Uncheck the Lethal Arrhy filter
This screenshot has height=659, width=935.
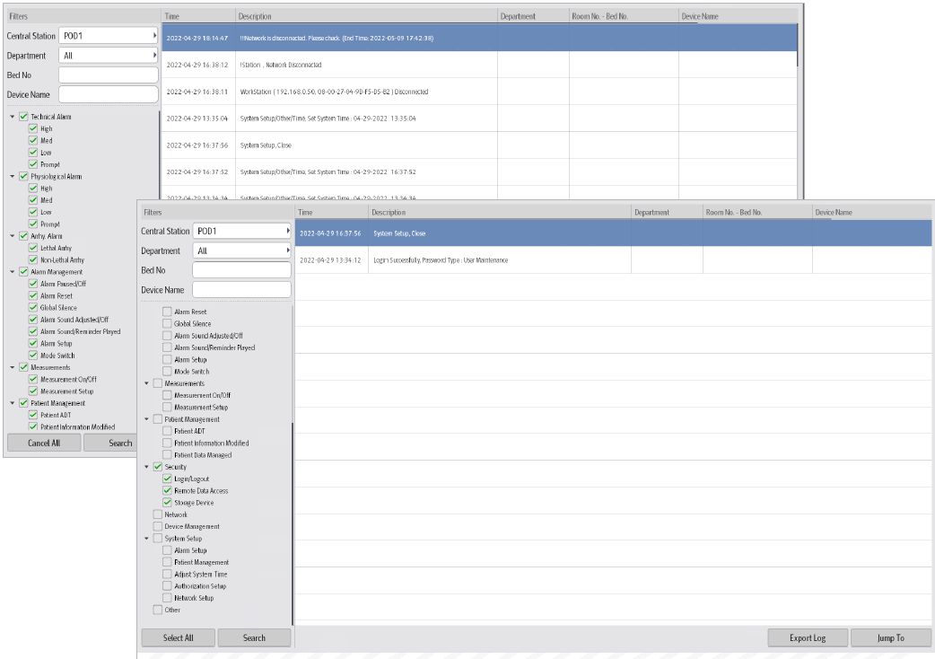(35, 248)
